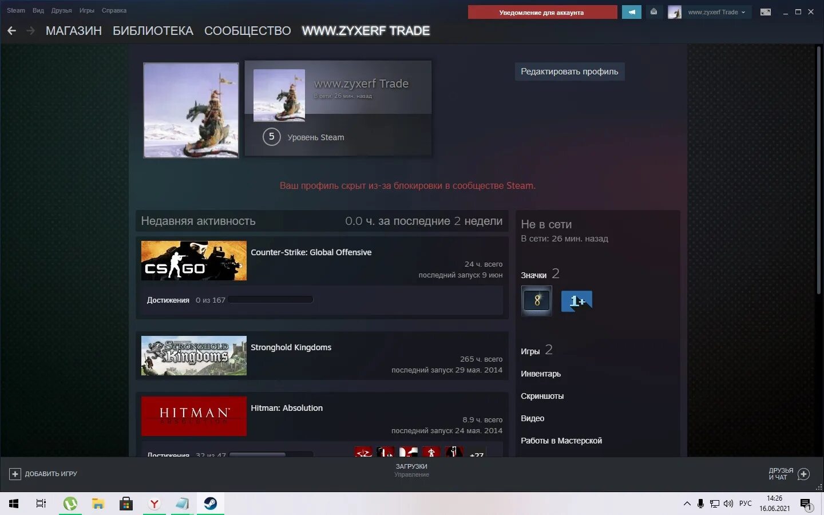The height and width of the screenshot is (515, 824).
Task: Open the Друзья menu
Action: point(61,10)
